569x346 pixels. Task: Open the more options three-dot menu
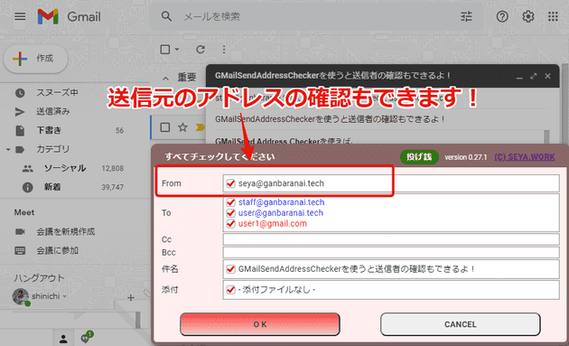[224, 50]
